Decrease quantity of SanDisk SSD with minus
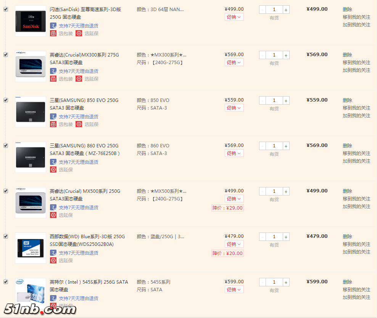 [x=262, y=10]
